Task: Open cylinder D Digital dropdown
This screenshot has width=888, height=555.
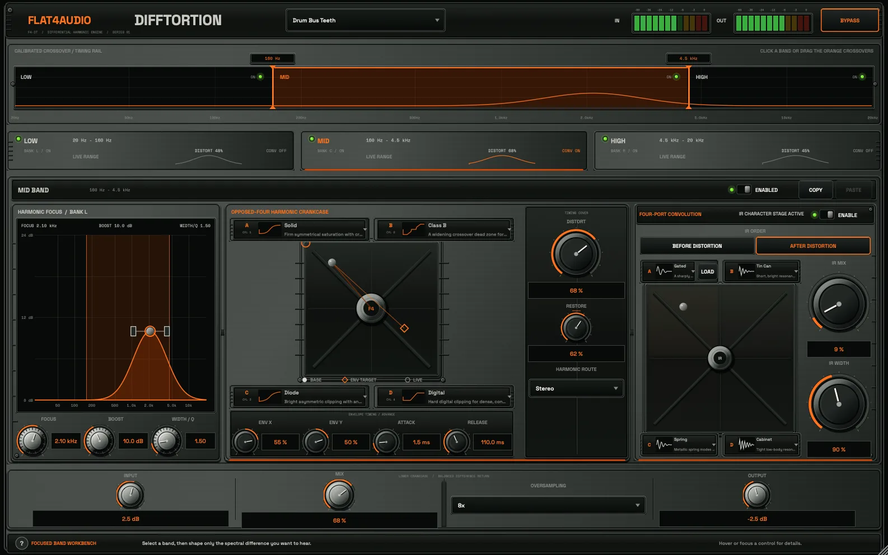Action: point(444,397)
